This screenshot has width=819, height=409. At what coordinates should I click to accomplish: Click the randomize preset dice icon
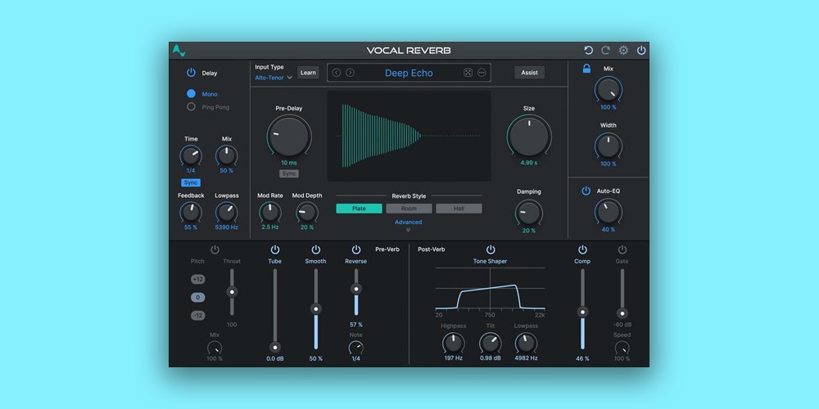468,73
